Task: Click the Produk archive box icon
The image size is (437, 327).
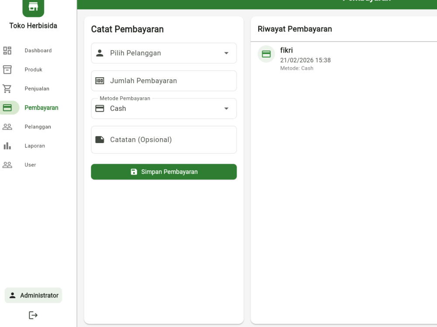Action: click(x=7, y=69)
